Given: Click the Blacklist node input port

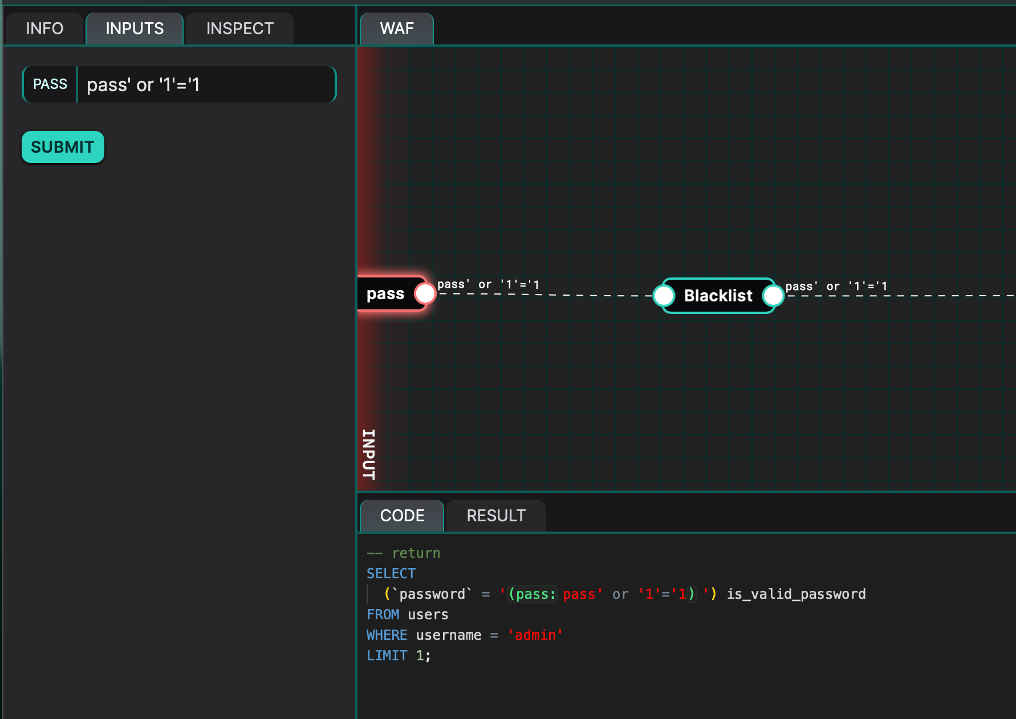Looking at the screenshot, I should click(664, 296).
